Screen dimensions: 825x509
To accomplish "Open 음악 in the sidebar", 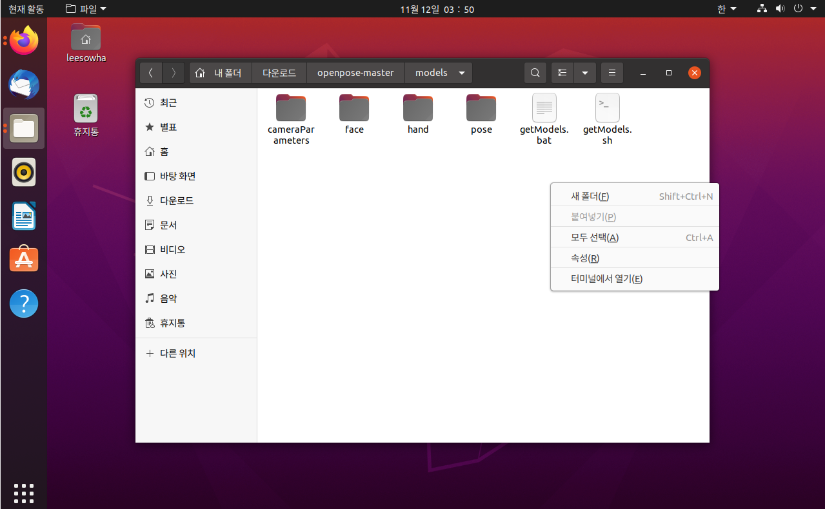I will (x=196, y=298).
